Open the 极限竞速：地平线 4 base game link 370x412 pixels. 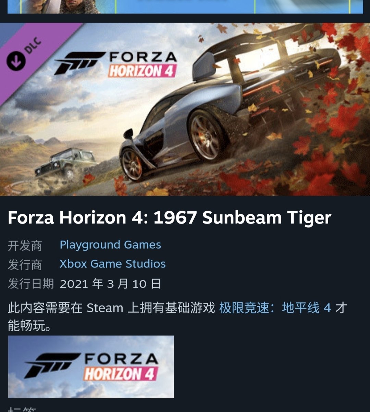click(x=275, y=308)
